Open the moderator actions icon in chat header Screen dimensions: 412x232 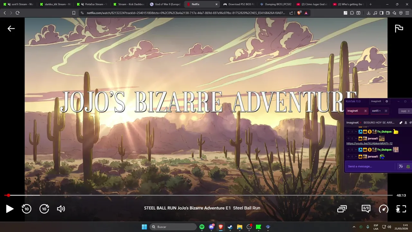point(401,123)
